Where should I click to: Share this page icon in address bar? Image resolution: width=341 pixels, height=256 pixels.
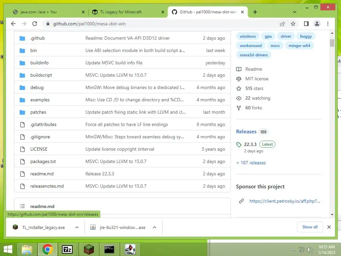282,24
